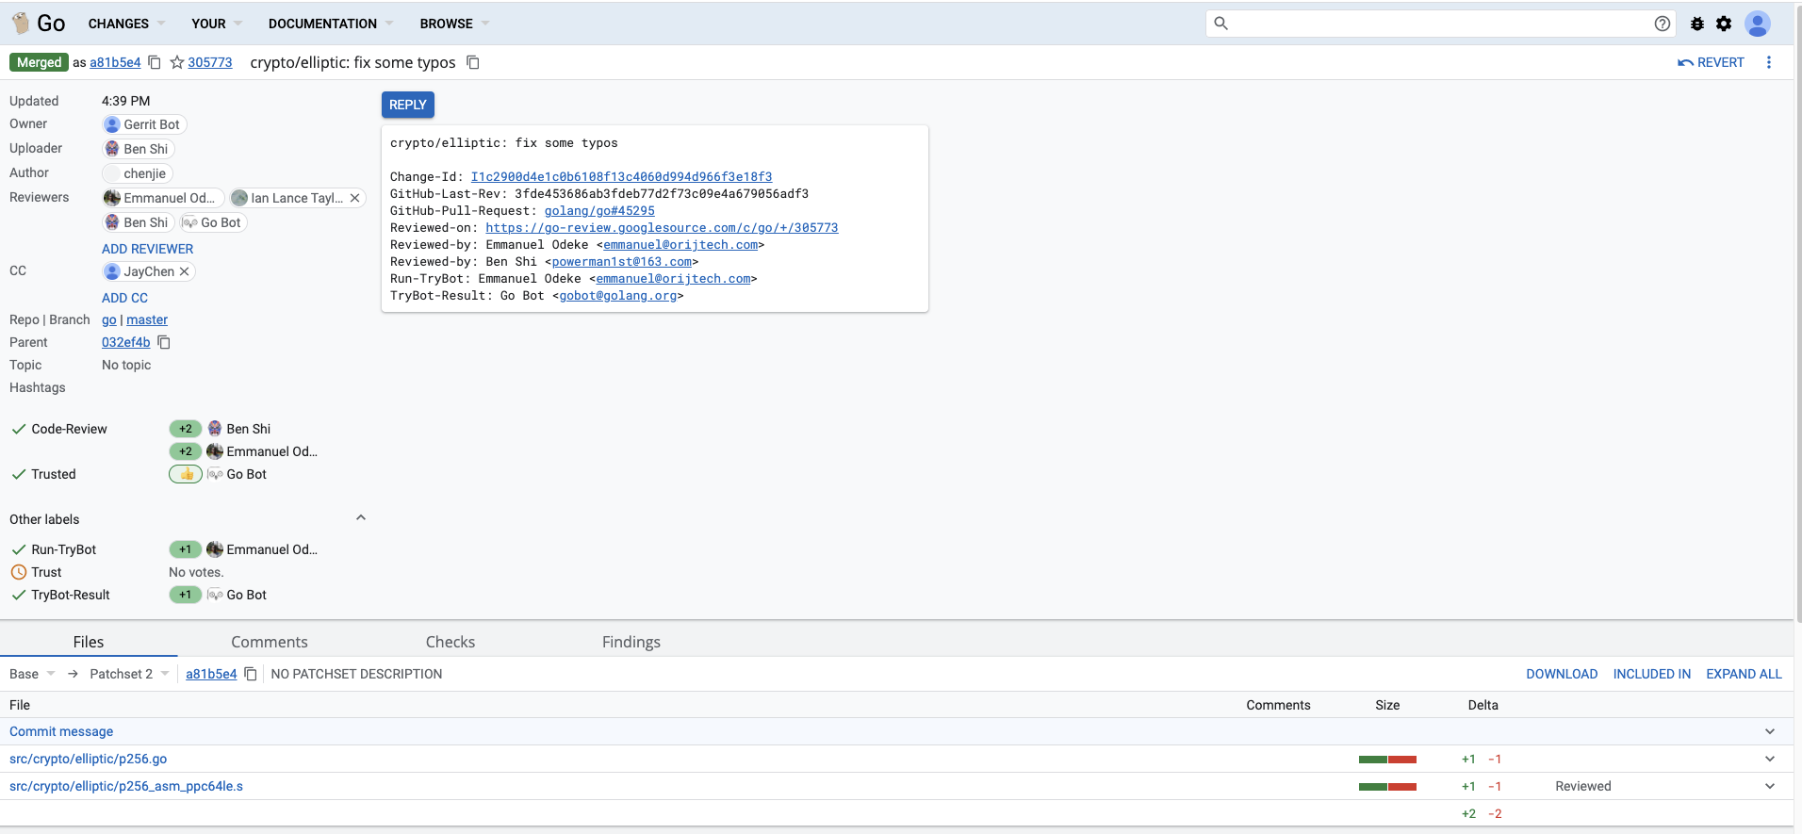Copy parent commit 032ef4b
The width and height of the screenshot is (1802, 834).
(164, 342)
